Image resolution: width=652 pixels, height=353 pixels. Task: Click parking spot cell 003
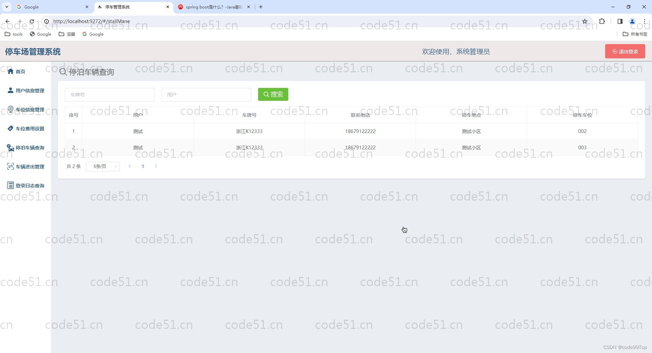tap(582, 148)
